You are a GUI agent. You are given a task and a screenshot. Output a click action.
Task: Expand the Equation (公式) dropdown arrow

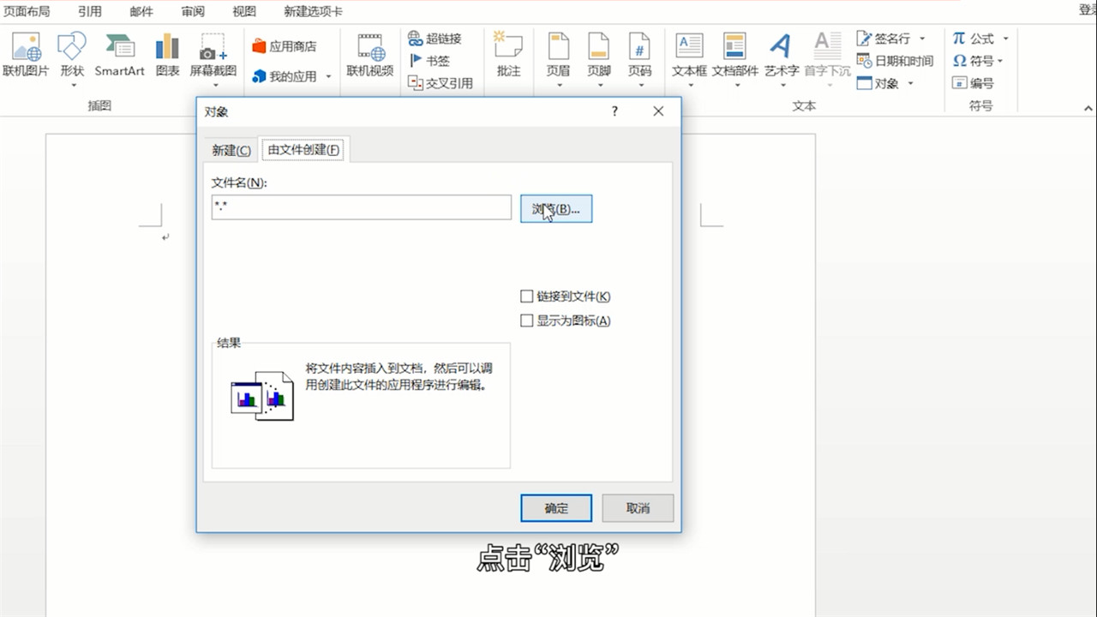[x=1005, y=39]
